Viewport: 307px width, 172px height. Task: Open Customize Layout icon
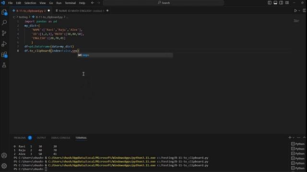(x=287, y=3)
